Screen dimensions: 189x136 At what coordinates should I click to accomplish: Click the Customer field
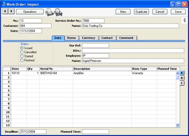pos(35,26)
